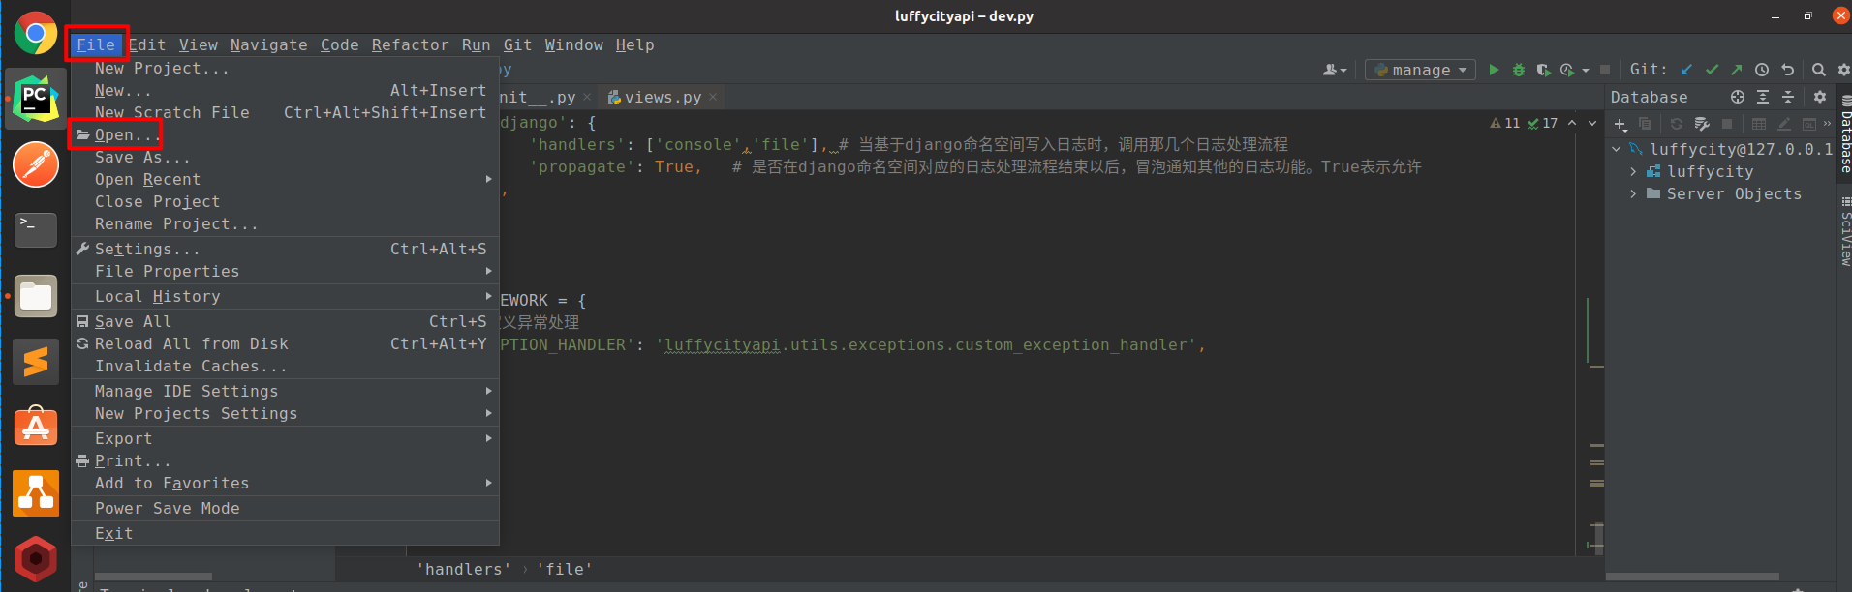Image resolution: width=1852 pixels, height=592 pixels.
Task: Start debugging with the green bug icon
Action: pyautogui.click(x=1519, y=70)
